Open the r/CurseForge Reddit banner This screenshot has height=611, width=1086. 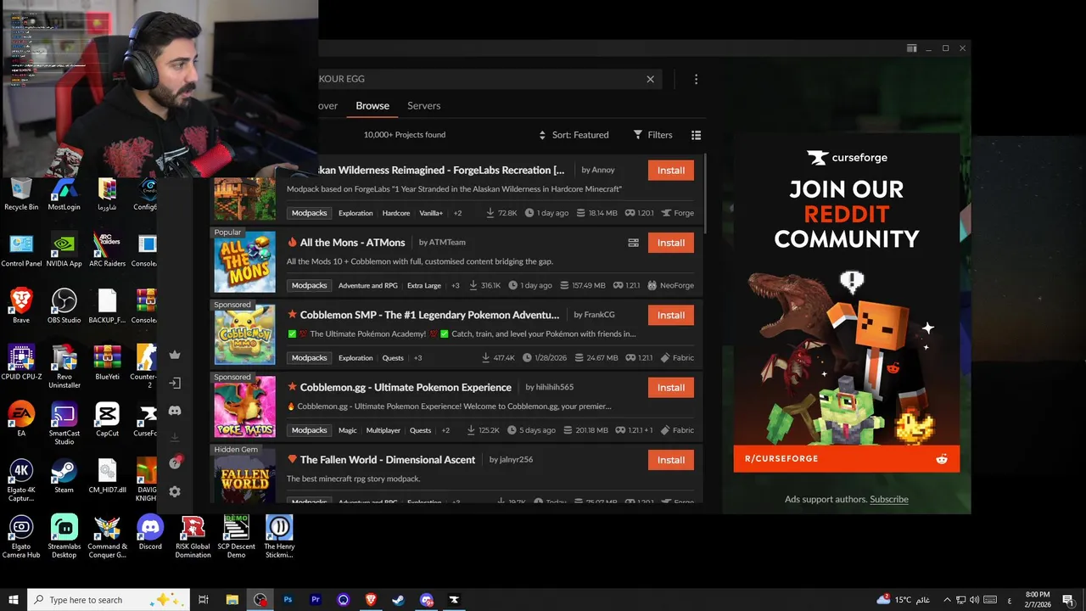coord(847,459)
